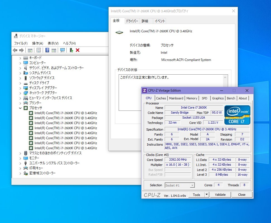Switch to the Mainboard tab in CPU-Z

[x=176, y=98]
